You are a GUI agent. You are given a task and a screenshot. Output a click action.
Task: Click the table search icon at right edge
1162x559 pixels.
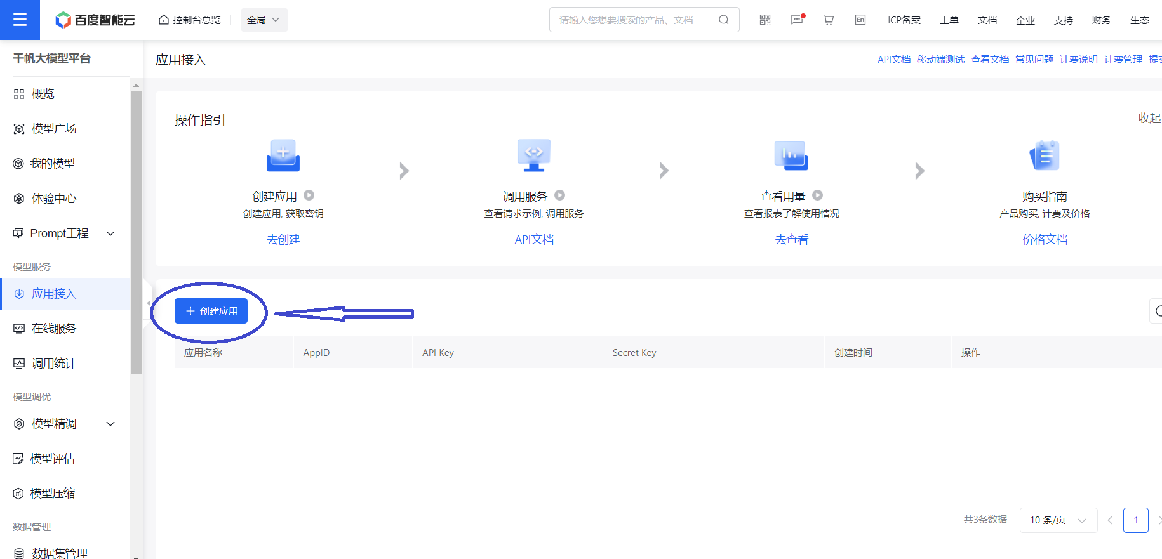pyautogui.click(x=1157, y=311)
